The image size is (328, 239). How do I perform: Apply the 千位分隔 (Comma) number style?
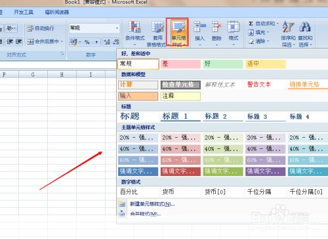pyautogui.click(x=266, y=192)
